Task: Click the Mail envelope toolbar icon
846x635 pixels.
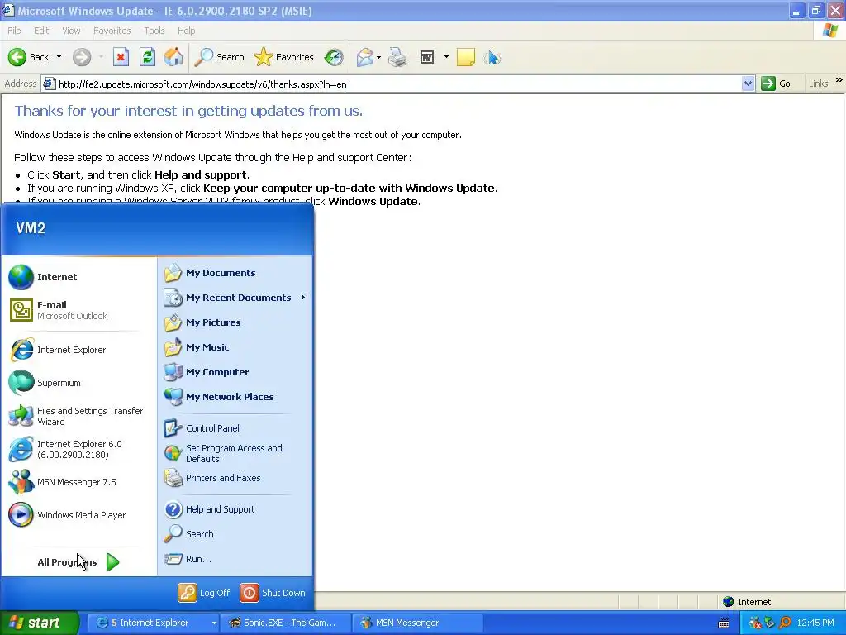Action: (365, 57)
